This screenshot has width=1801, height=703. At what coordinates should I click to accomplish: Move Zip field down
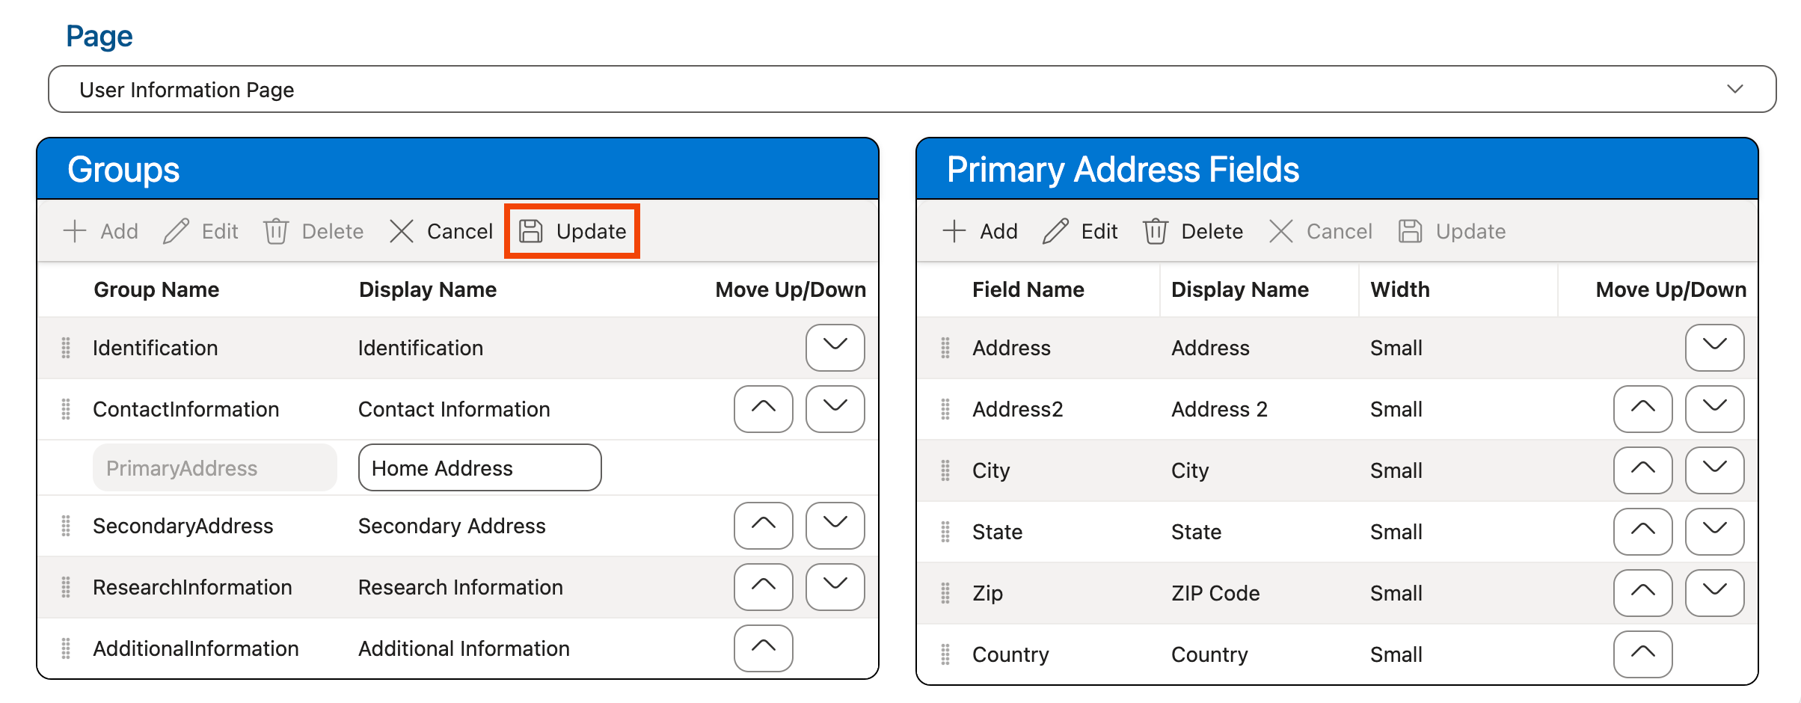[x=1714, y=592]
